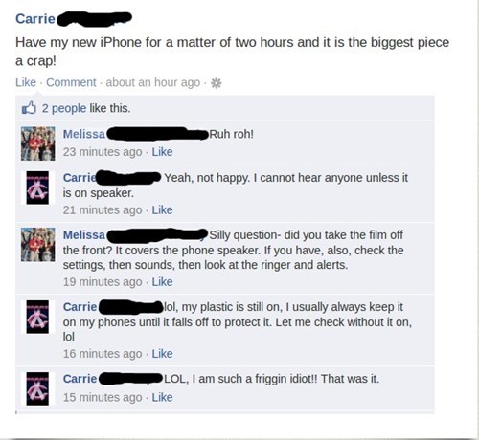The width and height of the screenshot is (479, 440).
Task: Click 'about an hour ago' post timestamp
Action: coord(153,82)
